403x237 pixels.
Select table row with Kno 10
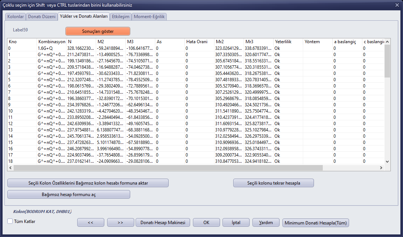[196, 111]
